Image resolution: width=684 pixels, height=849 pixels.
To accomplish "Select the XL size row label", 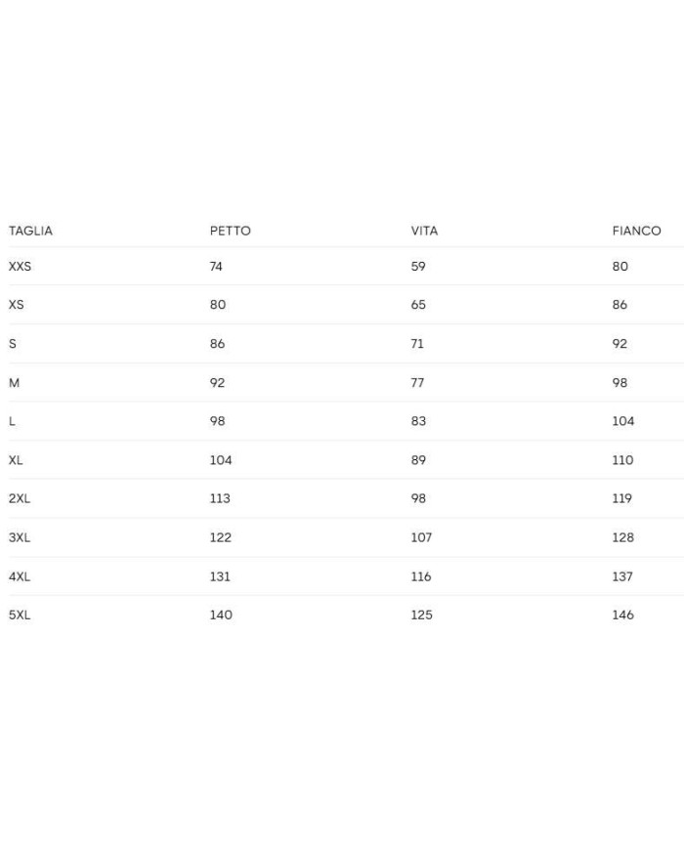I will coord(16,460).
